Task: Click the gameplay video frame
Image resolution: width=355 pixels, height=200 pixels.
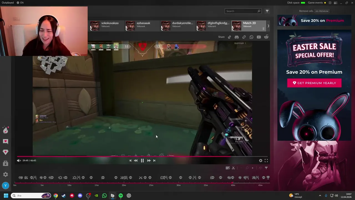Action: (x=142, y=98)
